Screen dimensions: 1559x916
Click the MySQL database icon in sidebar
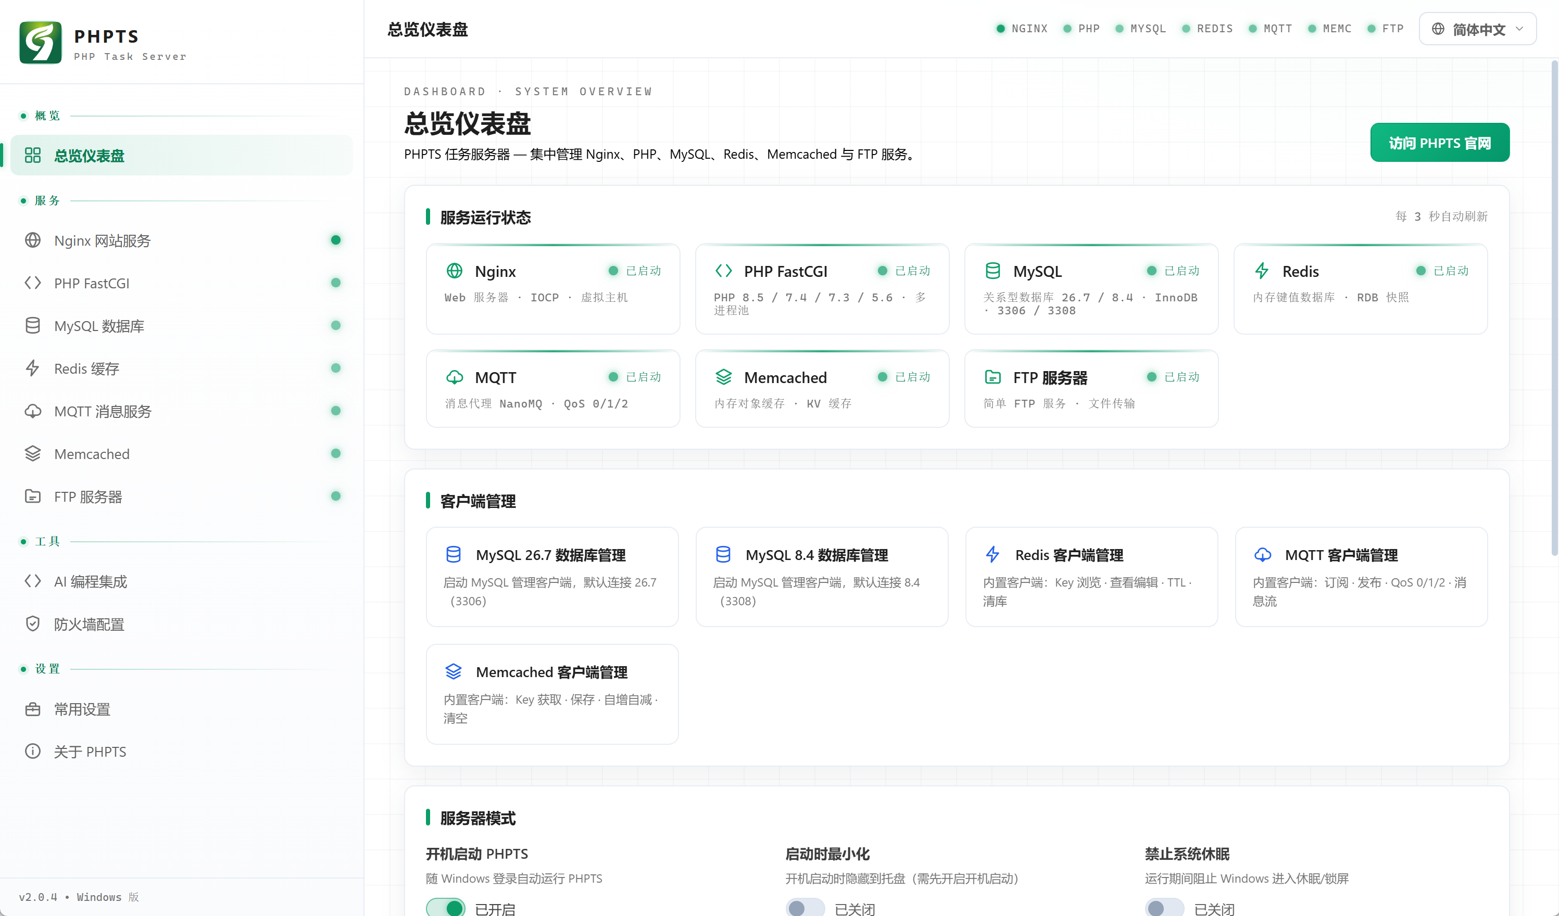pyautogui.click(x=33, y=325)
